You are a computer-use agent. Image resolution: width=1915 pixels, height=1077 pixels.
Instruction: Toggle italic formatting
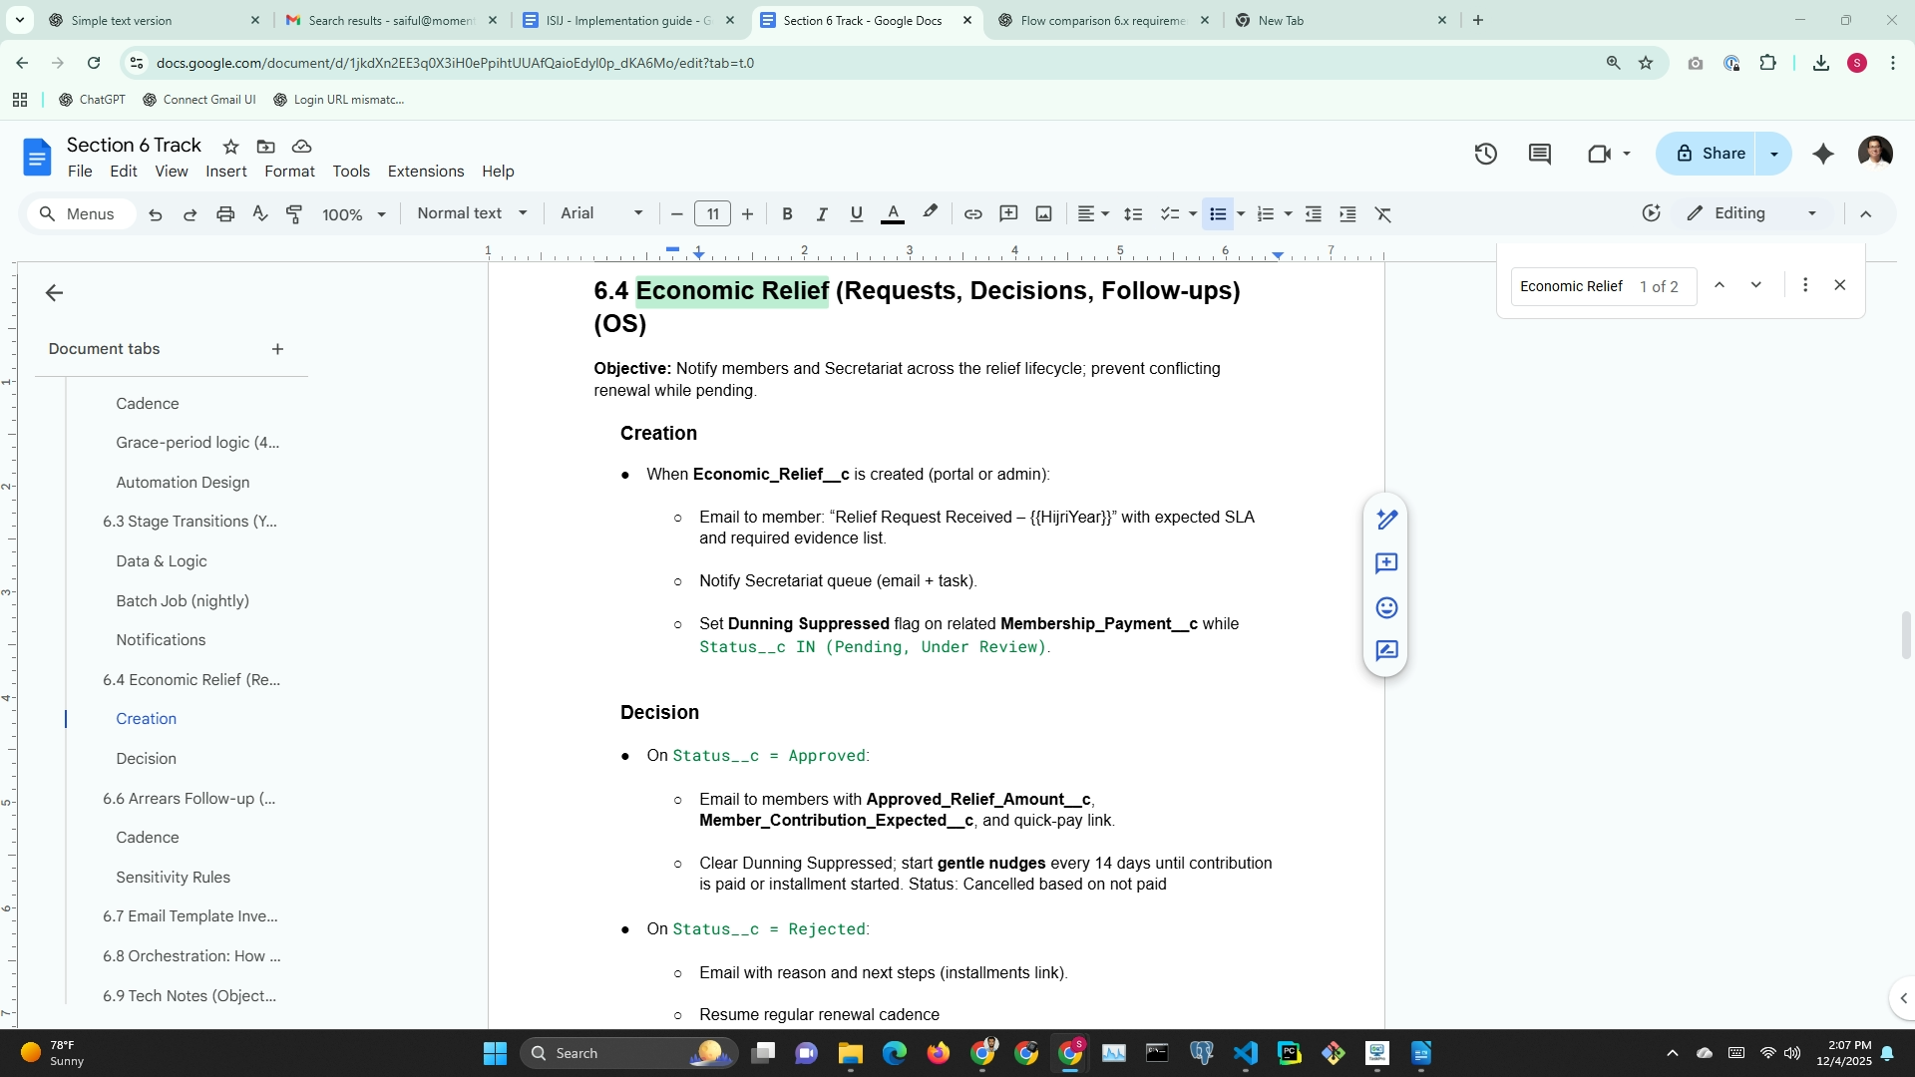[x=822, y=214]
